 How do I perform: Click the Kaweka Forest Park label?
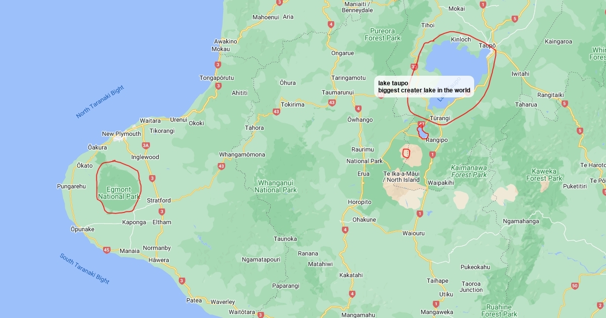tap(544, 175)
